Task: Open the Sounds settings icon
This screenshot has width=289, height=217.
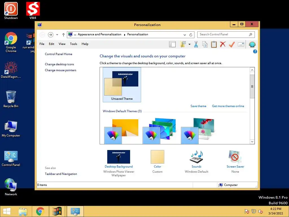Action: 196,157
